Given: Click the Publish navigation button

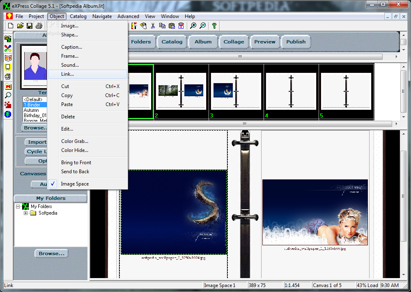Looking at the screenshot, I should click(296, 42).
